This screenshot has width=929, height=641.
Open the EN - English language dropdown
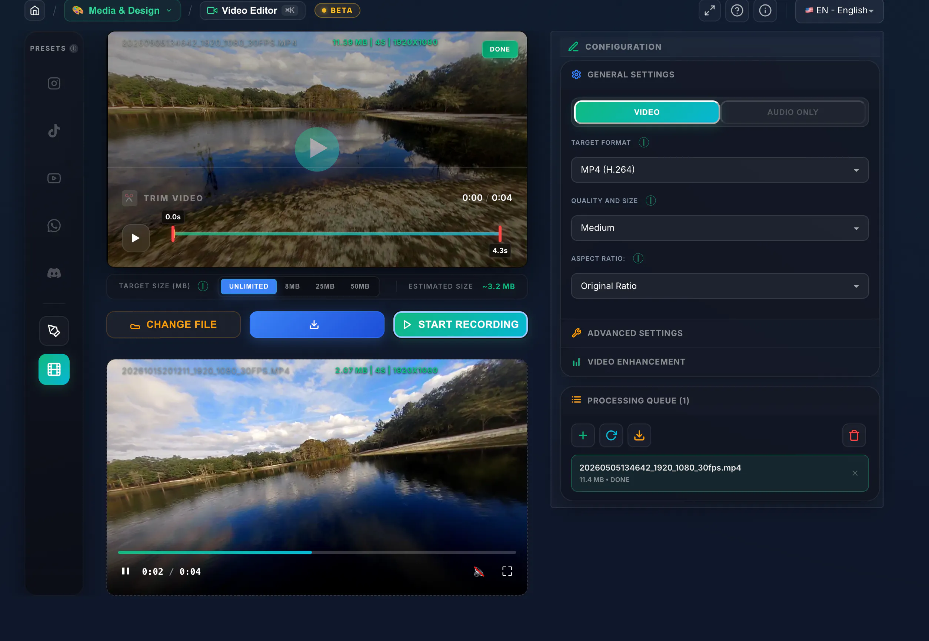839,10
